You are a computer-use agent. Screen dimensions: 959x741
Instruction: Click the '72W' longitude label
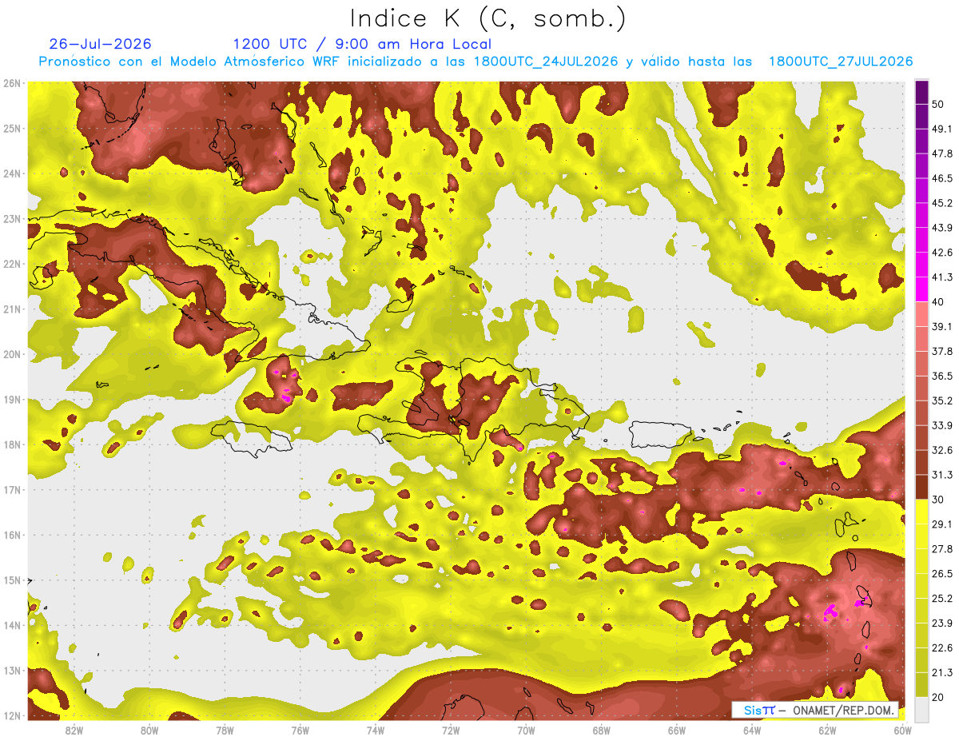[451, 731]
